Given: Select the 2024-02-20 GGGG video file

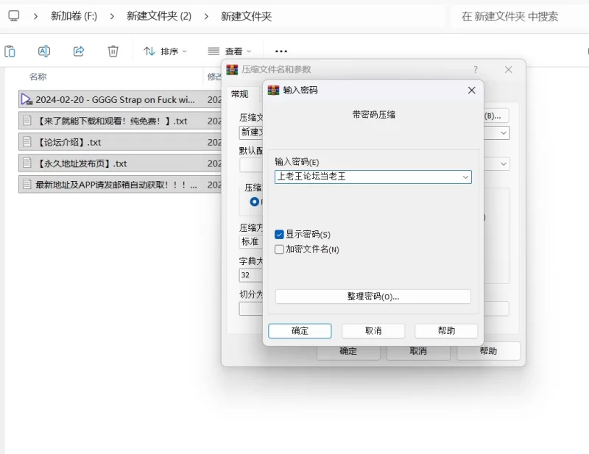Looking at the screenshot, I should pos(120,99).
